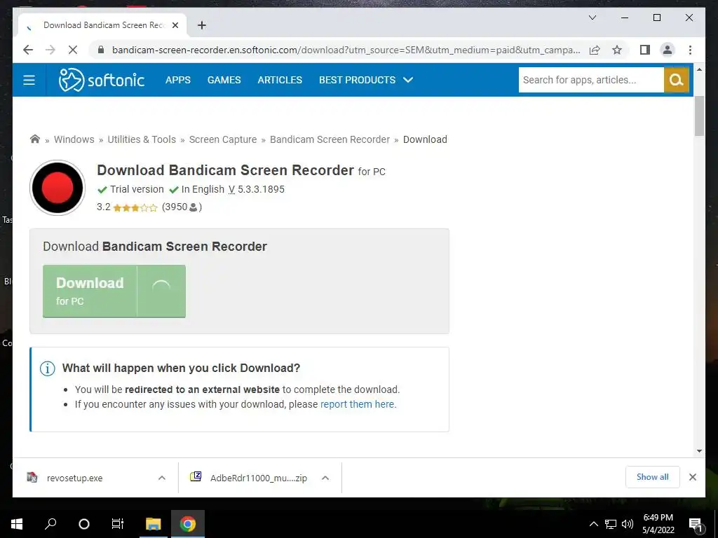Click the orange search magnifier button

[677, 80]
